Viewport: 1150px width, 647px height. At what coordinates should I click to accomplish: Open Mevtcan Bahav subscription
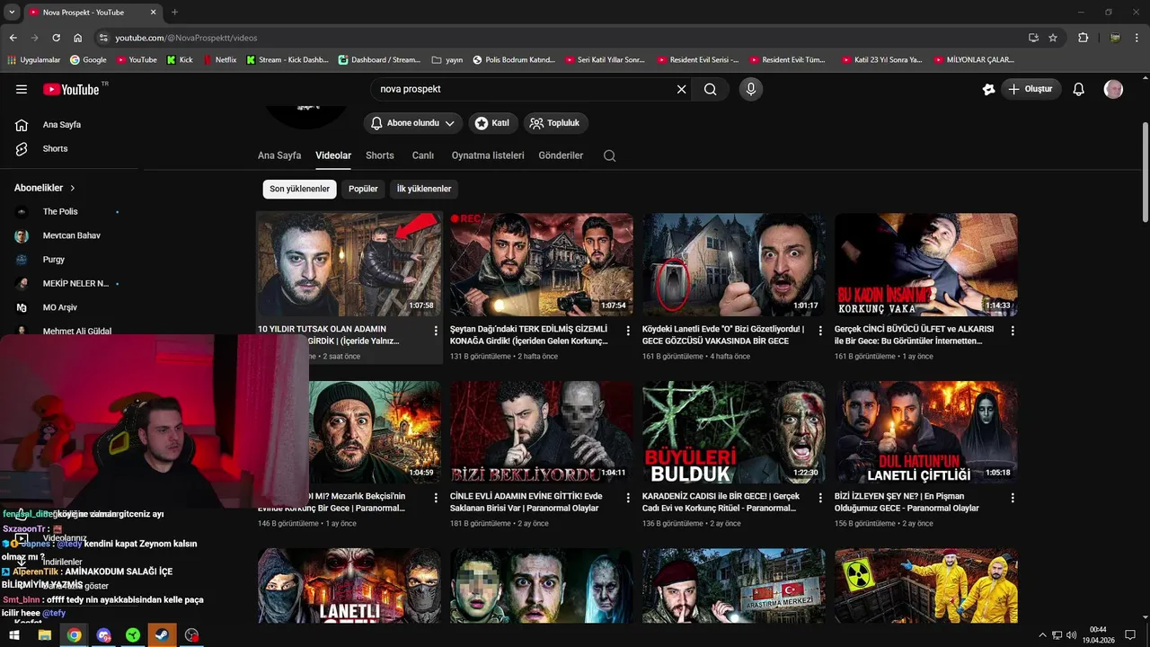tap(70, 235)
